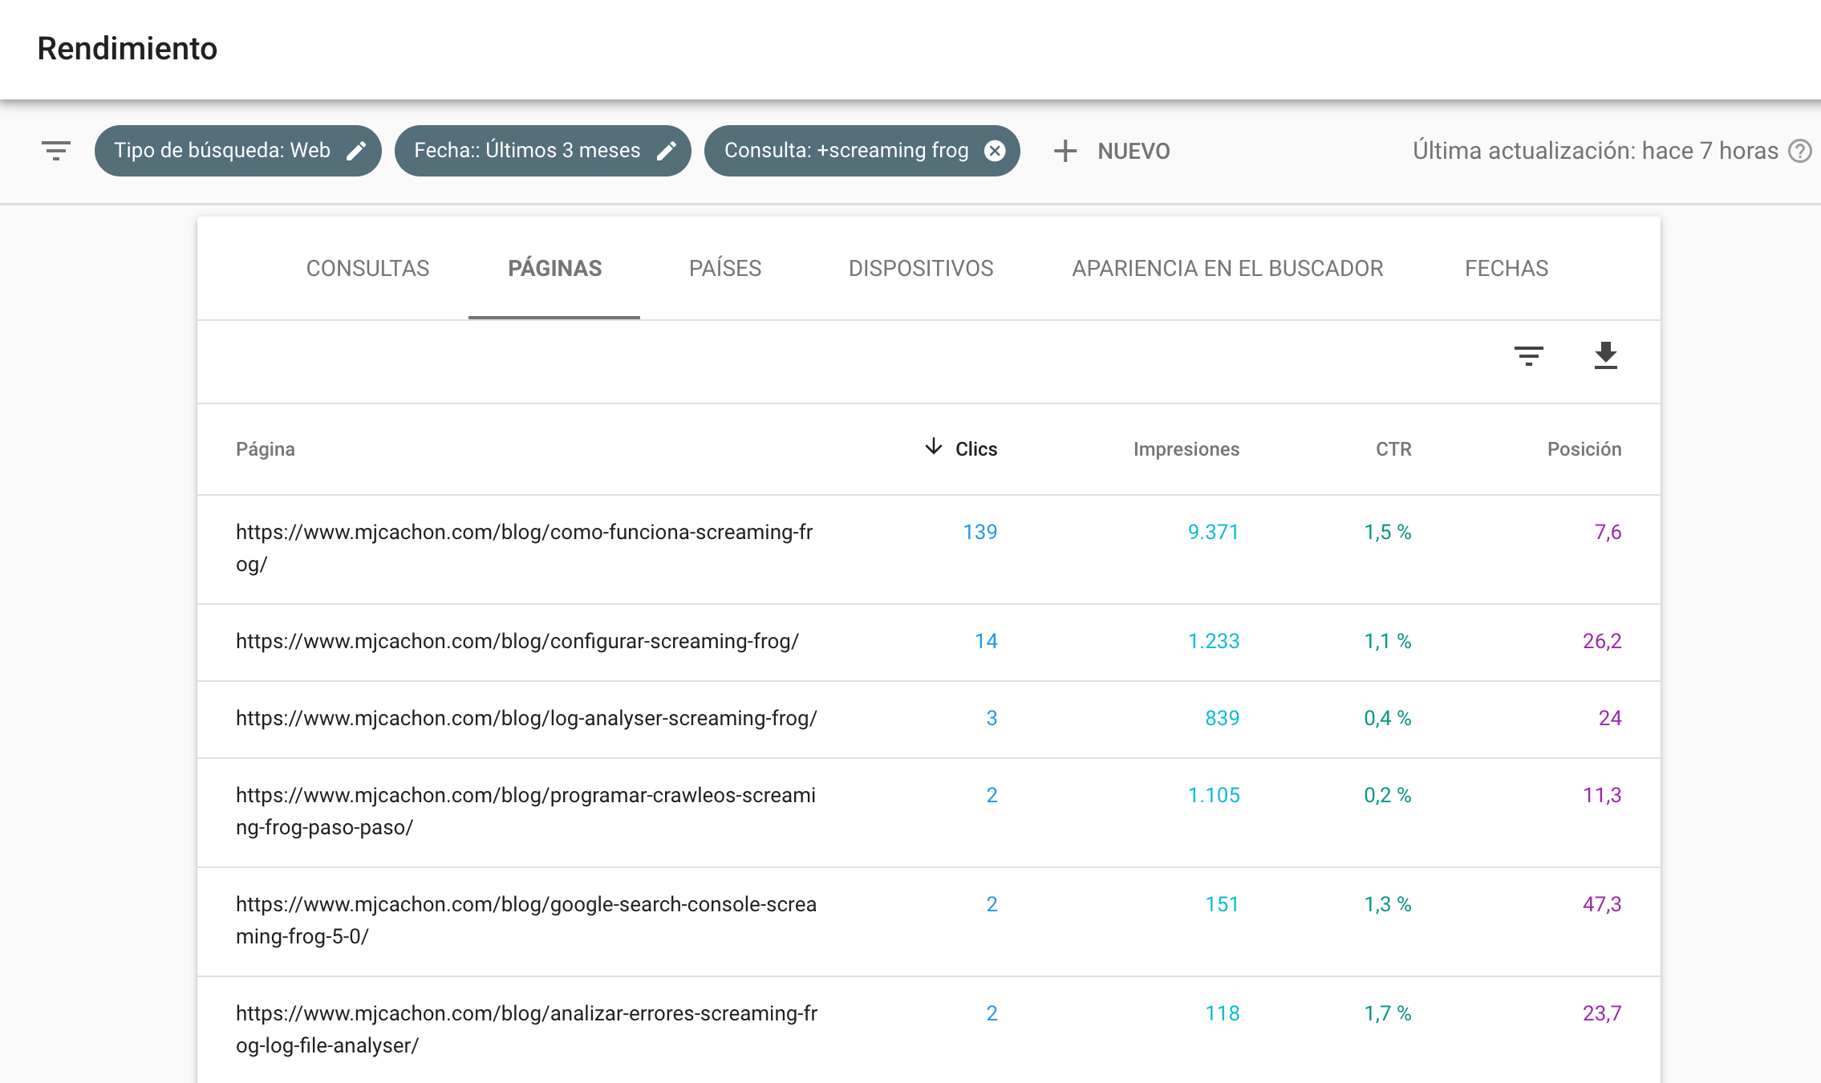Click the 118 impresiones value

[x=1222, y=1013]
